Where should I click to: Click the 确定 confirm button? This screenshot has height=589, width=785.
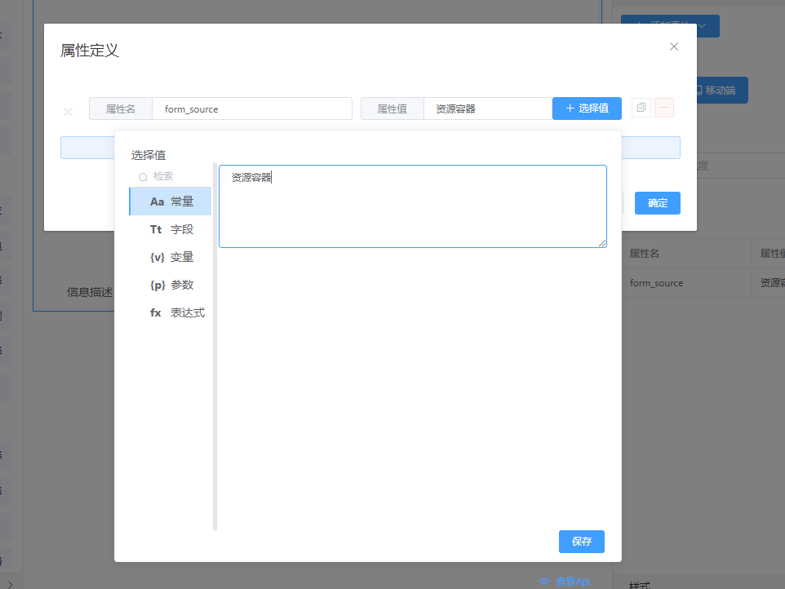click(x=657, y=203)
